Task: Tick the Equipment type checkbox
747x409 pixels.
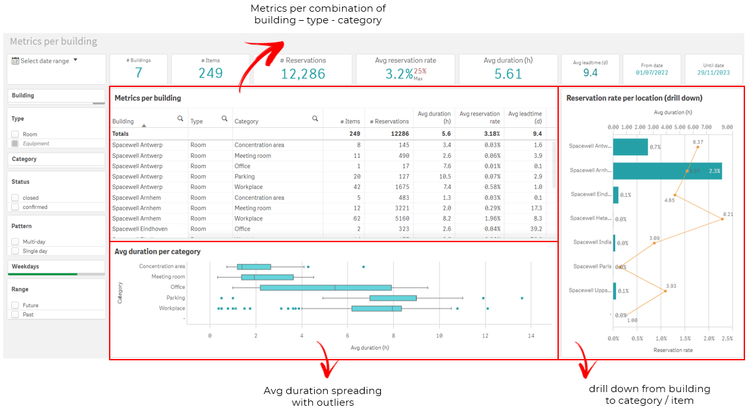Action: coord(15,143)
